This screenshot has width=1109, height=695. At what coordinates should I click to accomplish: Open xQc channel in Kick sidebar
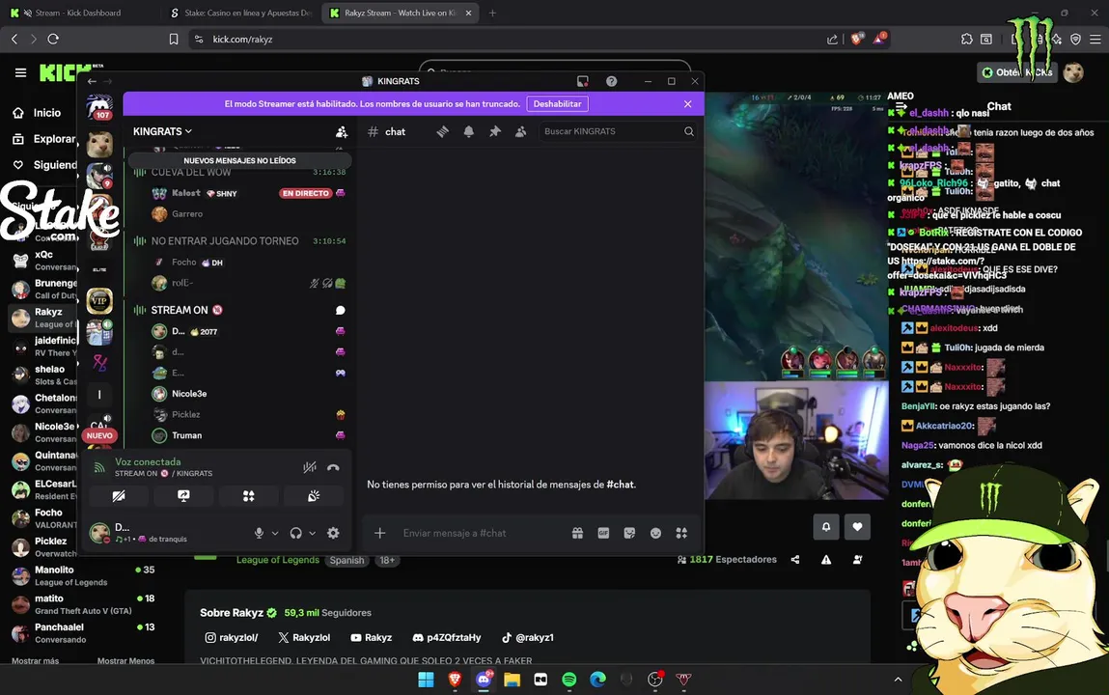coord(43,261)
